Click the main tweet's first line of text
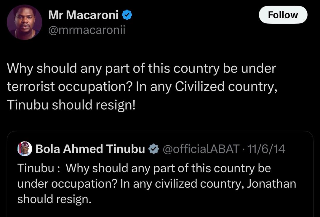 click(141, 69)
